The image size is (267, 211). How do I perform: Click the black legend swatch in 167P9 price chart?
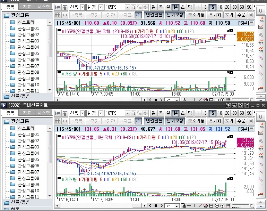[x=59, y=136]
